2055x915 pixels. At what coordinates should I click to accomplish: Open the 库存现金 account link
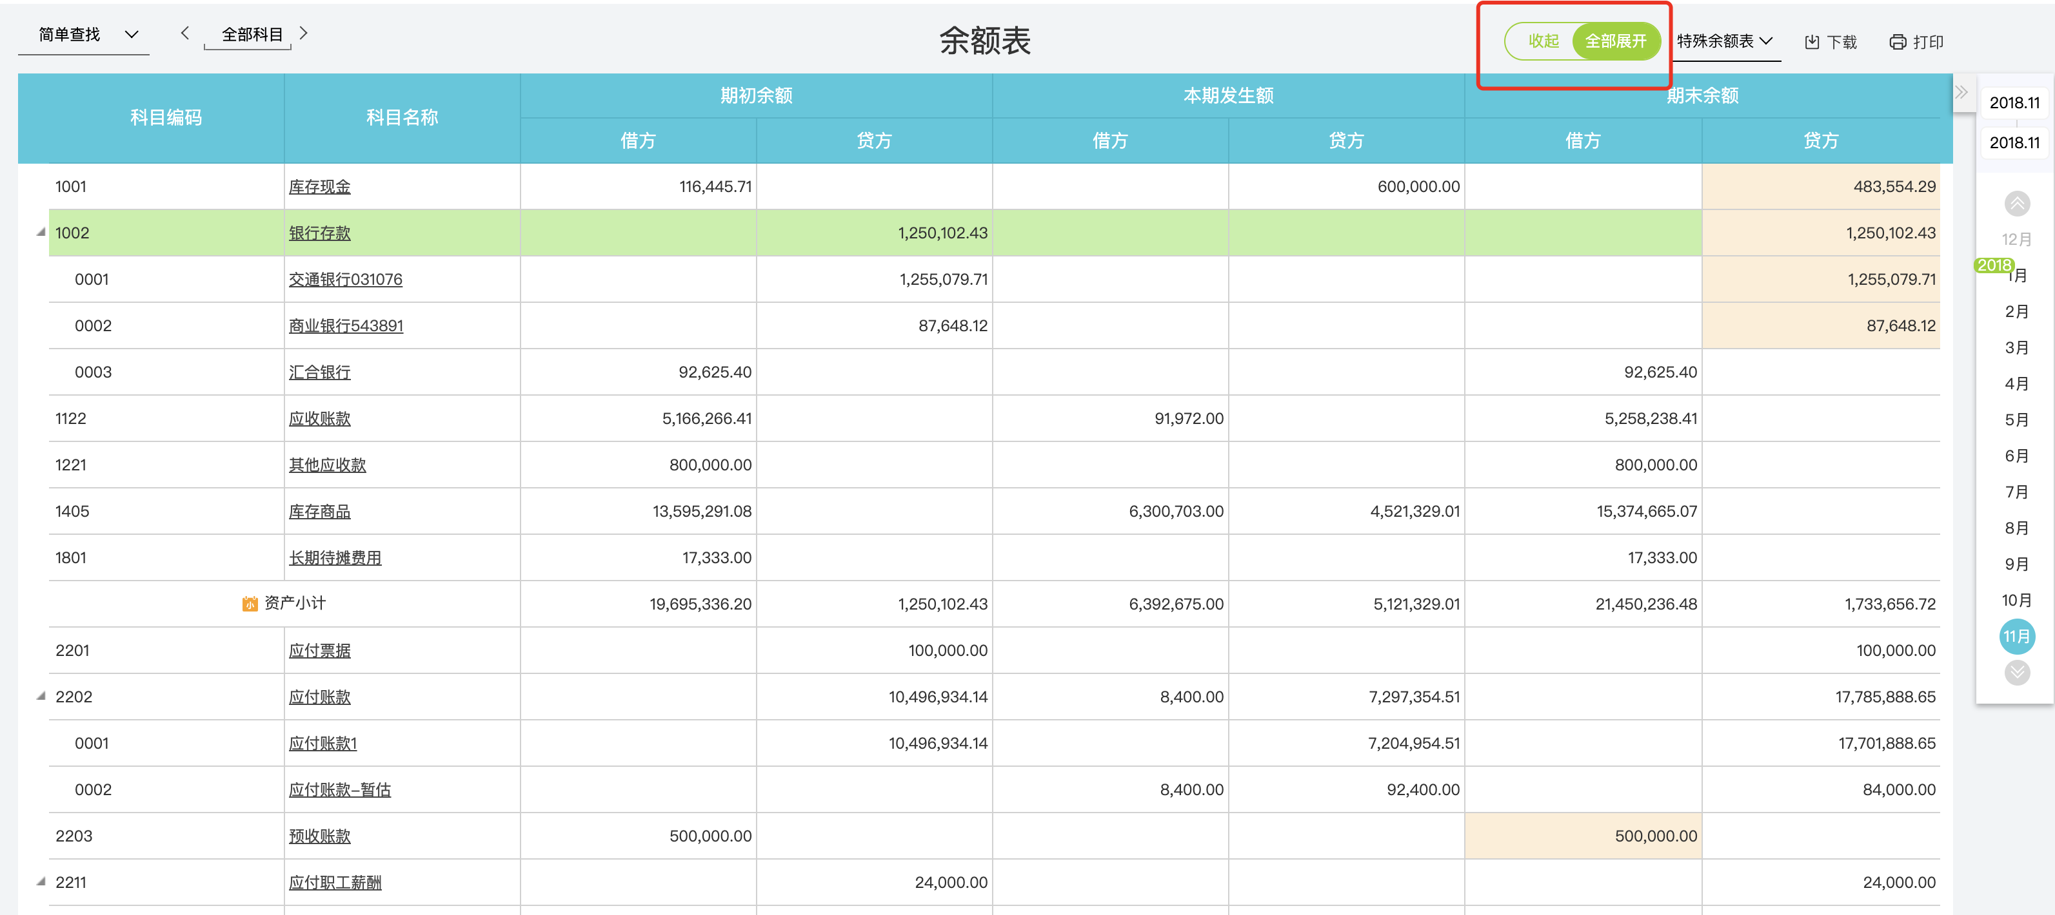(x=321, y=186)
